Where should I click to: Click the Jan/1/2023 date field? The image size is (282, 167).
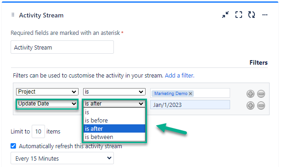190,105
